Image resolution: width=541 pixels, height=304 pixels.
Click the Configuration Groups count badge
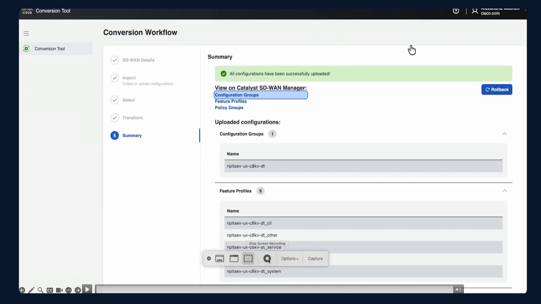pyautogui.click(x=272, y=134)
